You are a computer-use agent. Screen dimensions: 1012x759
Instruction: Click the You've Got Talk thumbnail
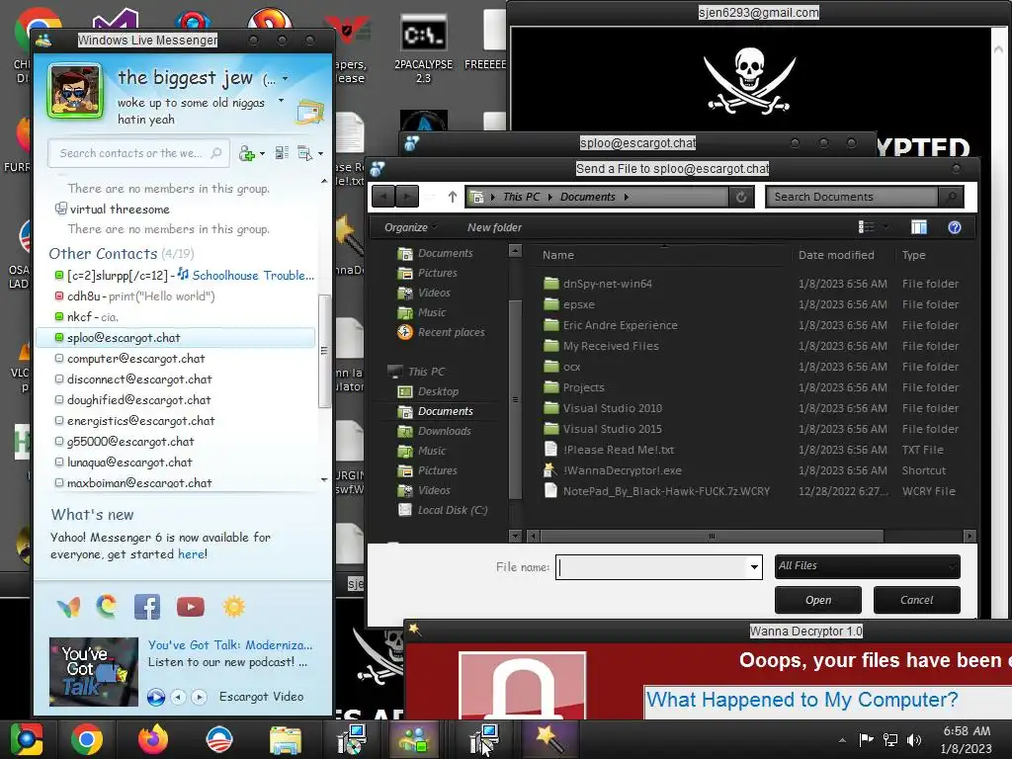pos(94,671)
